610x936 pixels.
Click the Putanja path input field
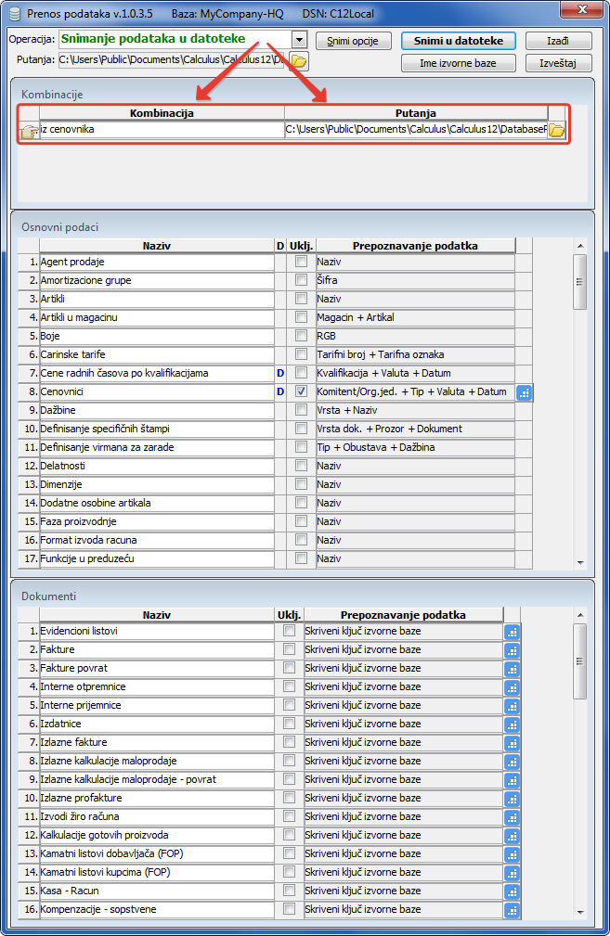pyautogui.click(x=172, y=61)
